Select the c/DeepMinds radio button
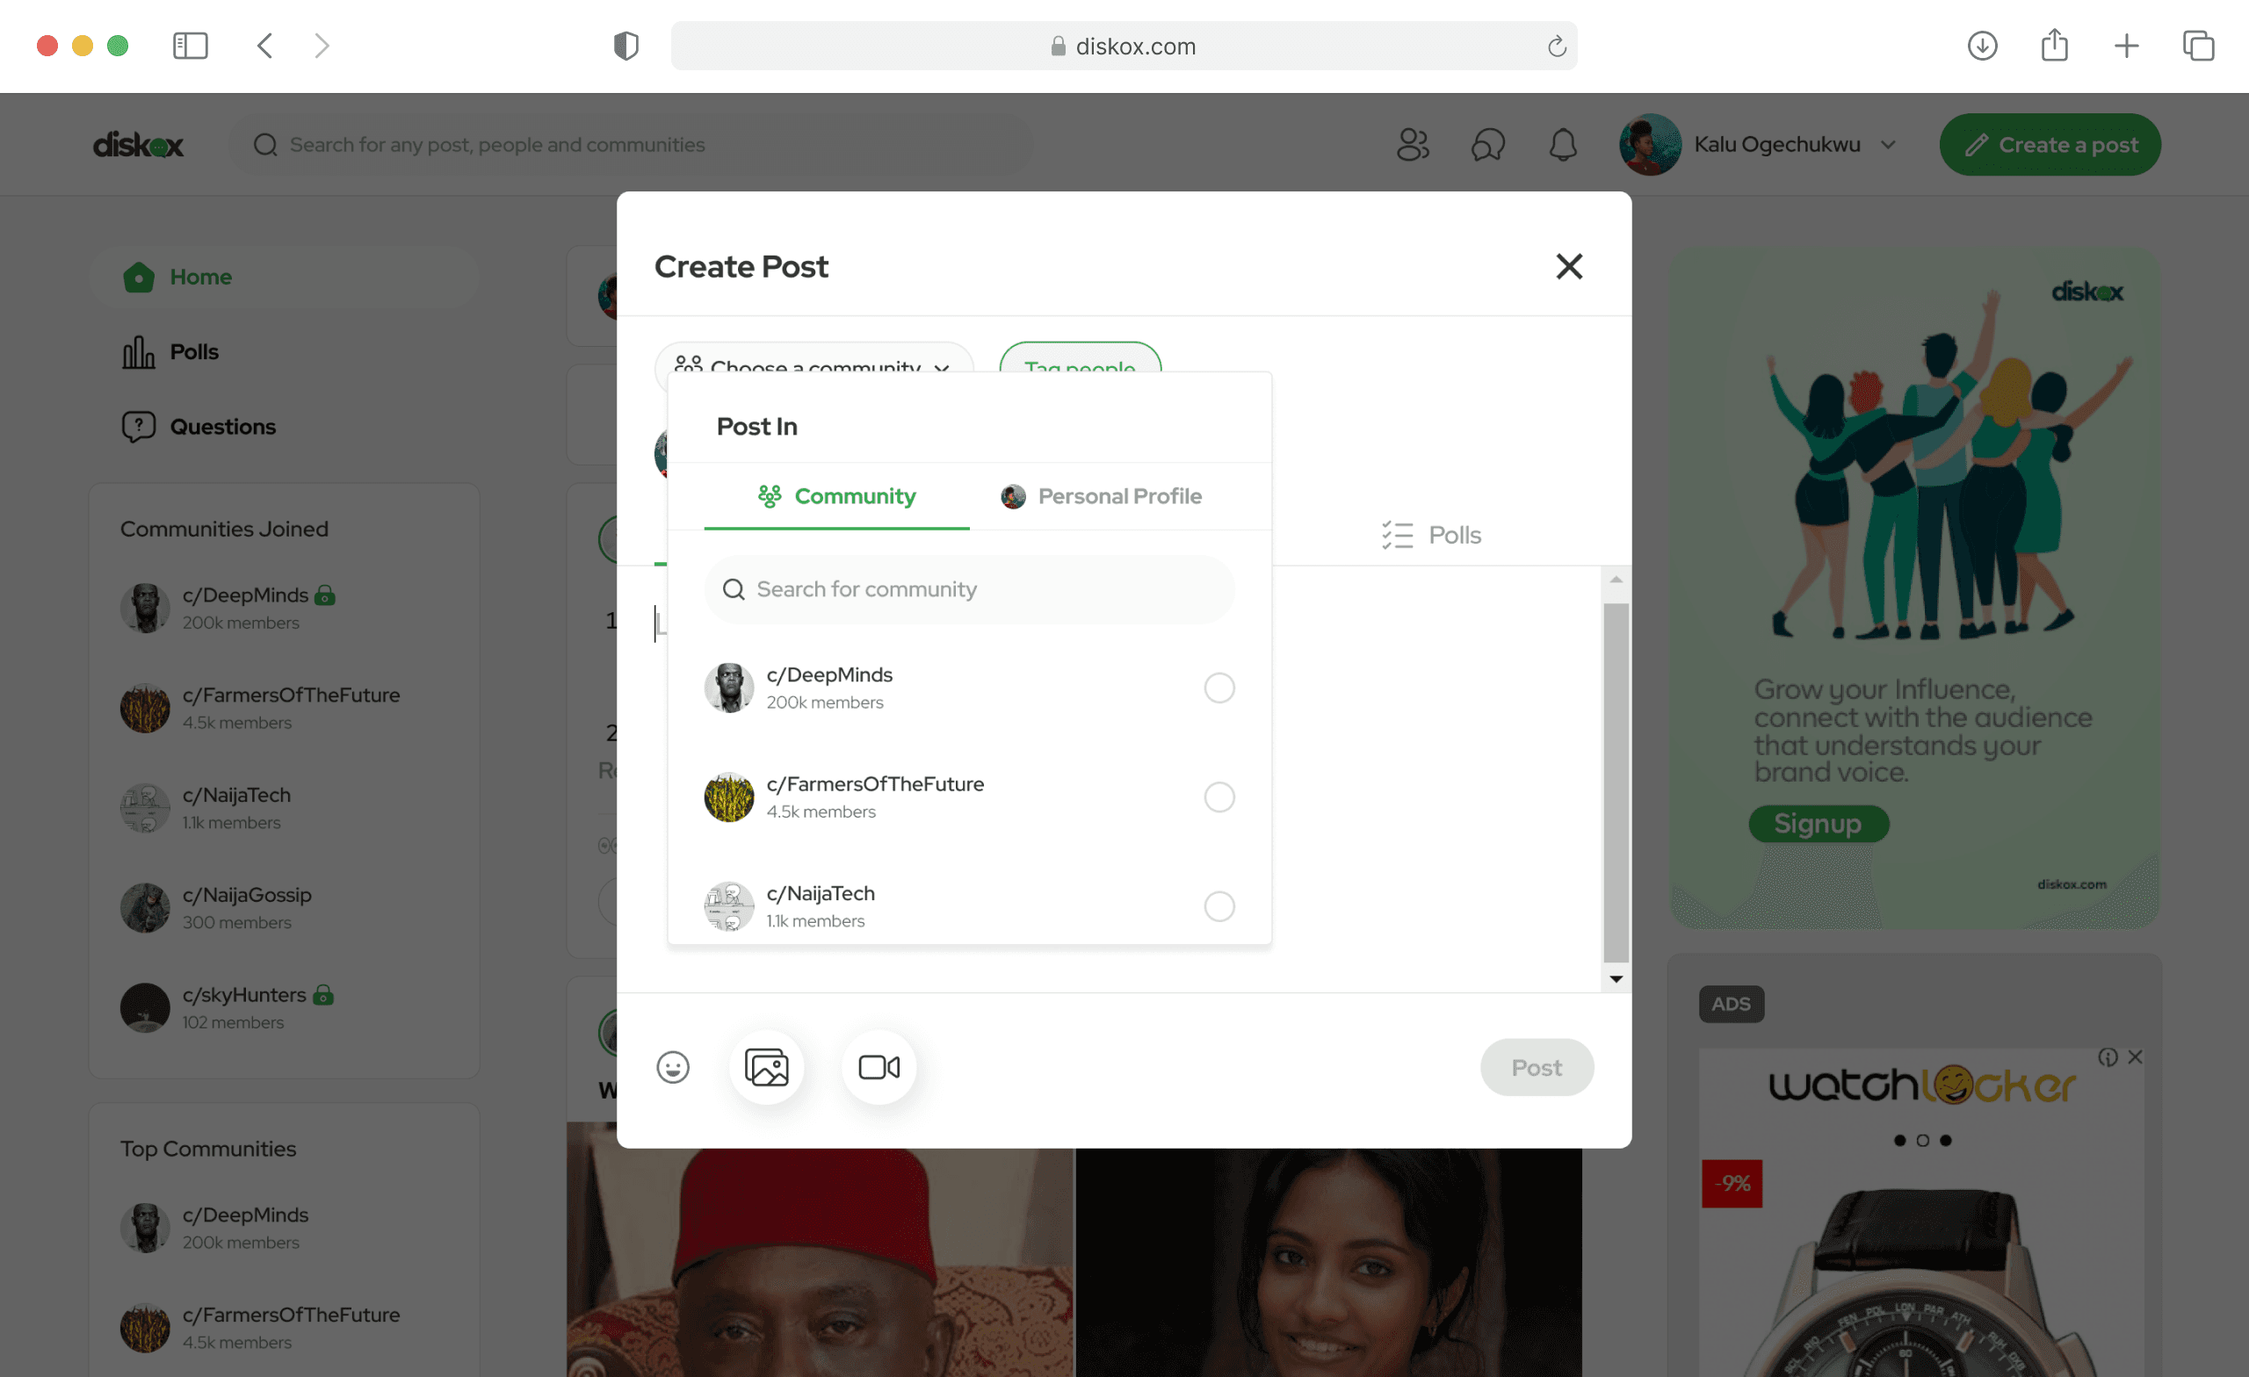2249x1377 pixels. 1219,687
